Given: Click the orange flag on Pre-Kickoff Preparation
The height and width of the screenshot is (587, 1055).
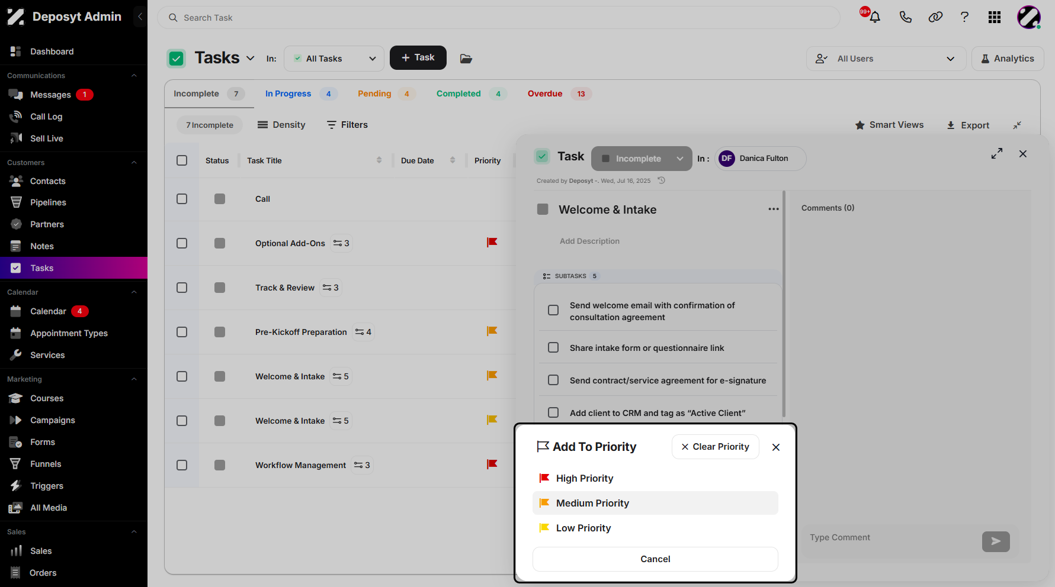Looking at the screenshot, I should 492,331.
